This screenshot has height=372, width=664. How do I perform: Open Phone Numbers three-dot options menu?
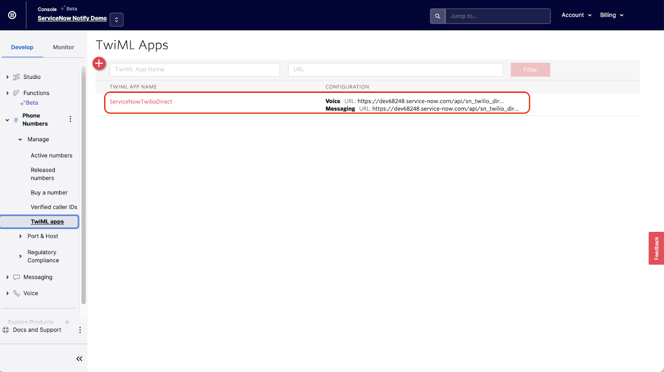71,119
